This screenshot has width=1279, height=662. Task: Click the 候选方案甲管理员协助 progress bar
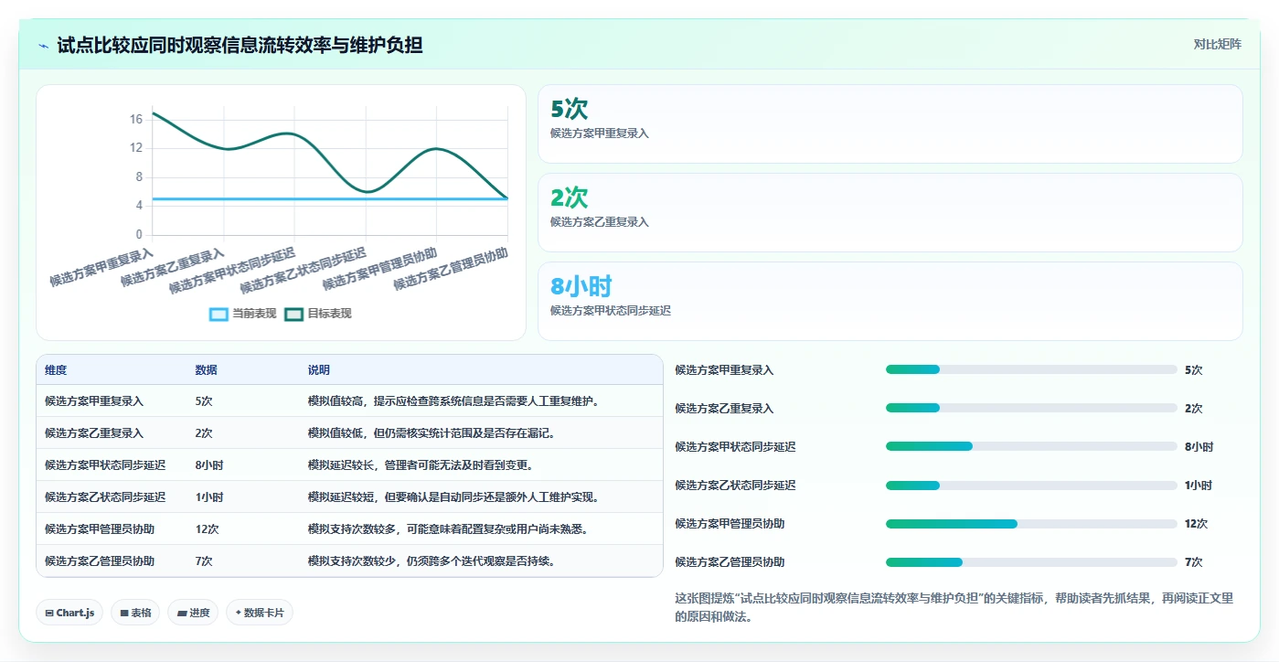click(x=1031, y=524)
